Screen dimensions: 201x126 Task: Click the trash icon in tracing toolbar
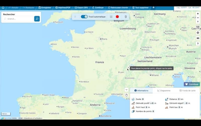coord(126,17)
